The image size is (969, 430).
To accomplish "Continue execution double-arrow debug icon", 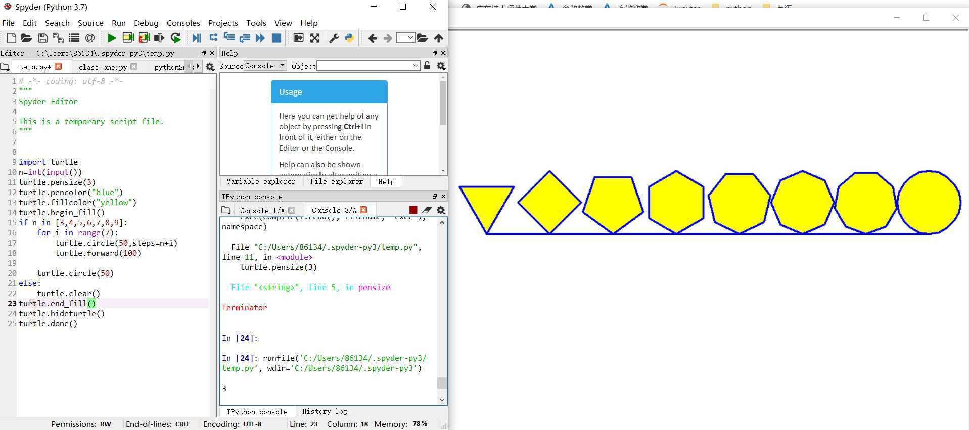I will [260, 38].
